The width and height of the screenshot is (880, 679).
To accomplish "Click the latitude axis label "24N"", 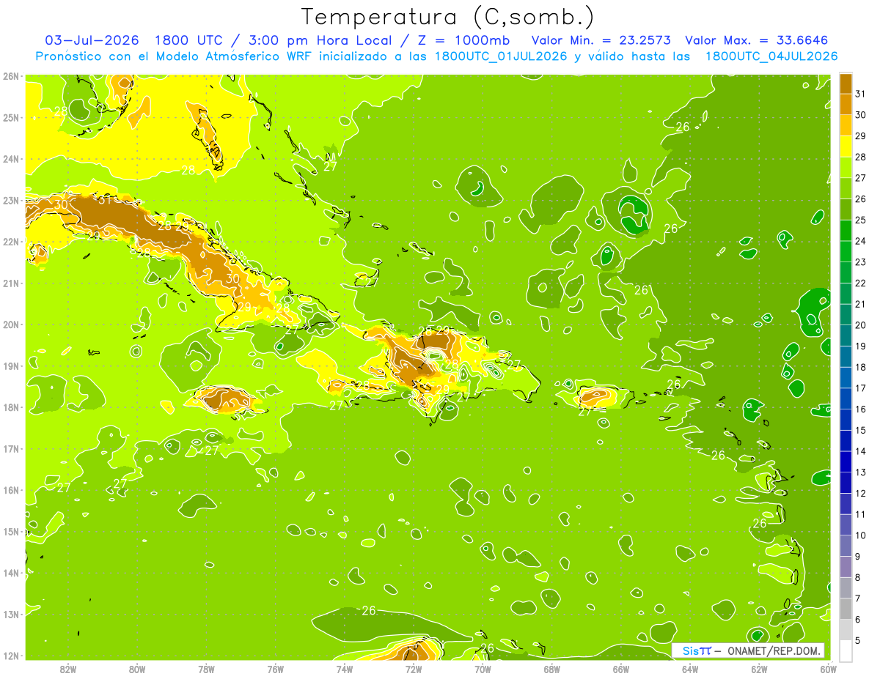I will click(x=11, y=159).
